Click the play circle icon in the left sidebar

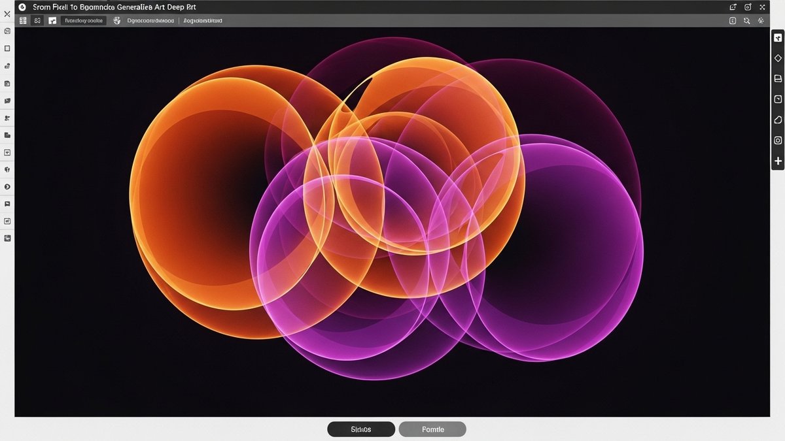pyautogui.click(x=7, y=186)
